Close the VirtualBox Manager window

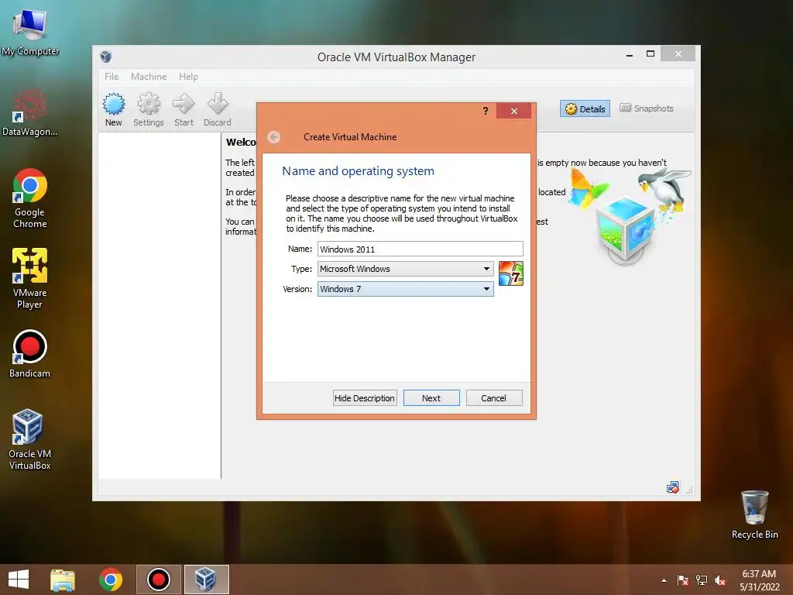(678, 53)
